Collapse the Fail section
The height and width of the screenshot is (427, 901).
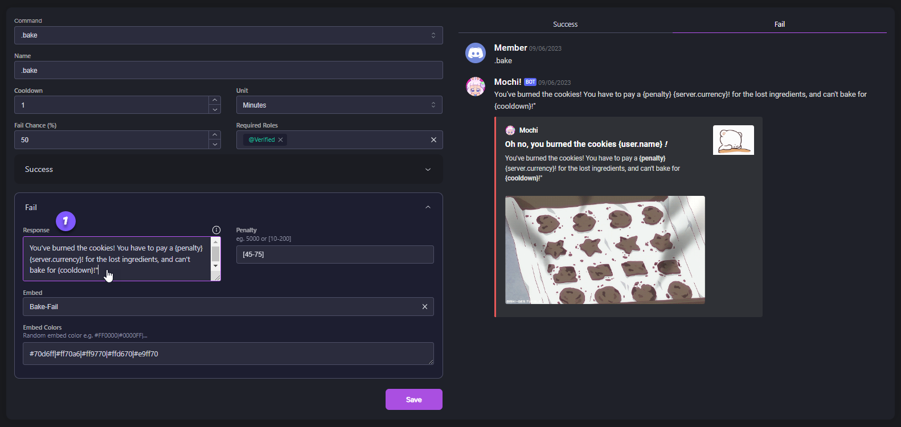coord(428,207)
